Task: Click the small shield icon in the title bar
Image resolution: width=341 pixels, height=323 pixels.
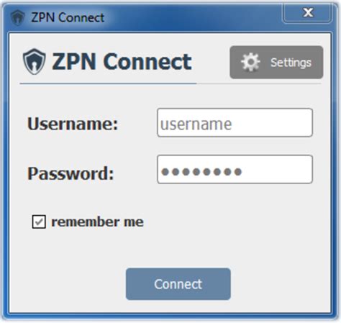Action: click(x=17, y=17)
